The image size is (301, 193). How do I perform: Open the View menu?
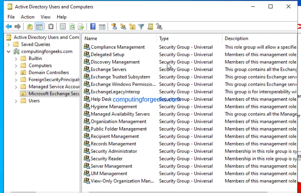click(45, 17)
